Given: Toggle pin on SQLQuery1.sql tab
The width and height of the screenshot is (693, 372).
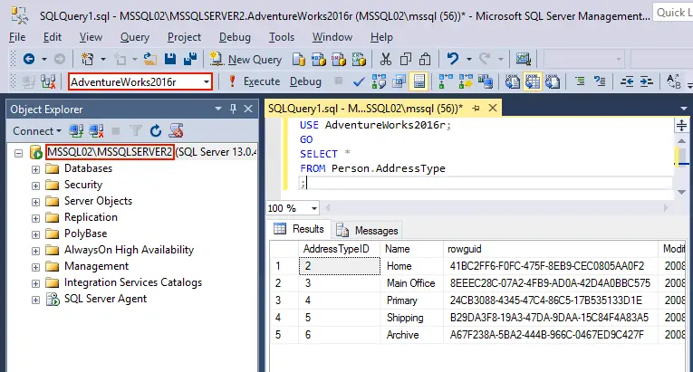Looking at the screenshot, I should 476,108.
